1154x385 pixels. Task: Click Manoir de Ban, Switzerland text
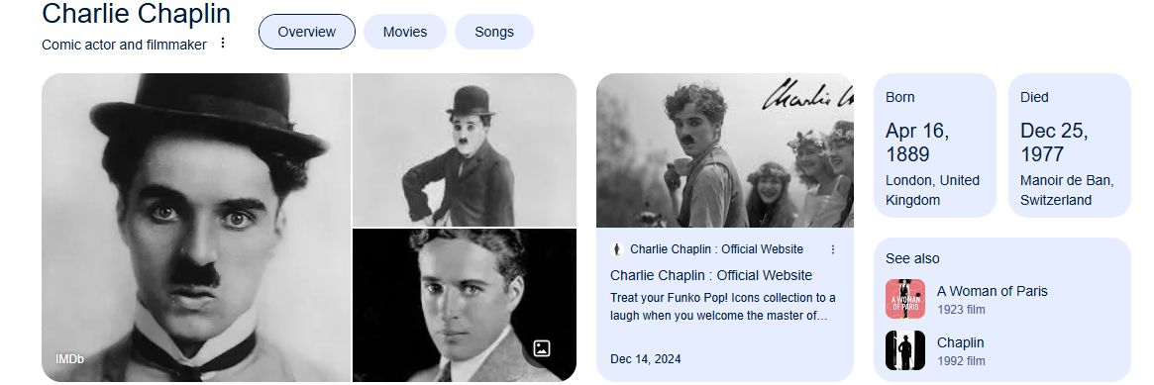(1067, 190)
